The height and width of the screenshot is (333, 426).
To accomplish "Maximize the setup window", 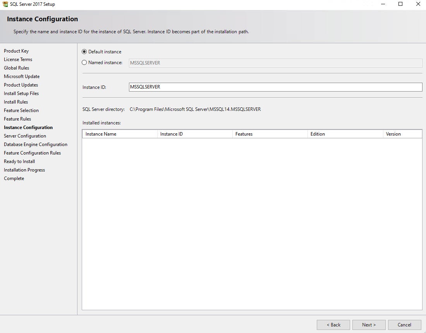I will click(400, 4).
